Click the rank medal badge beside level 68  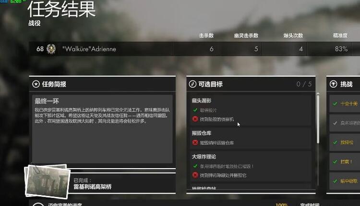tap(51, 49)
